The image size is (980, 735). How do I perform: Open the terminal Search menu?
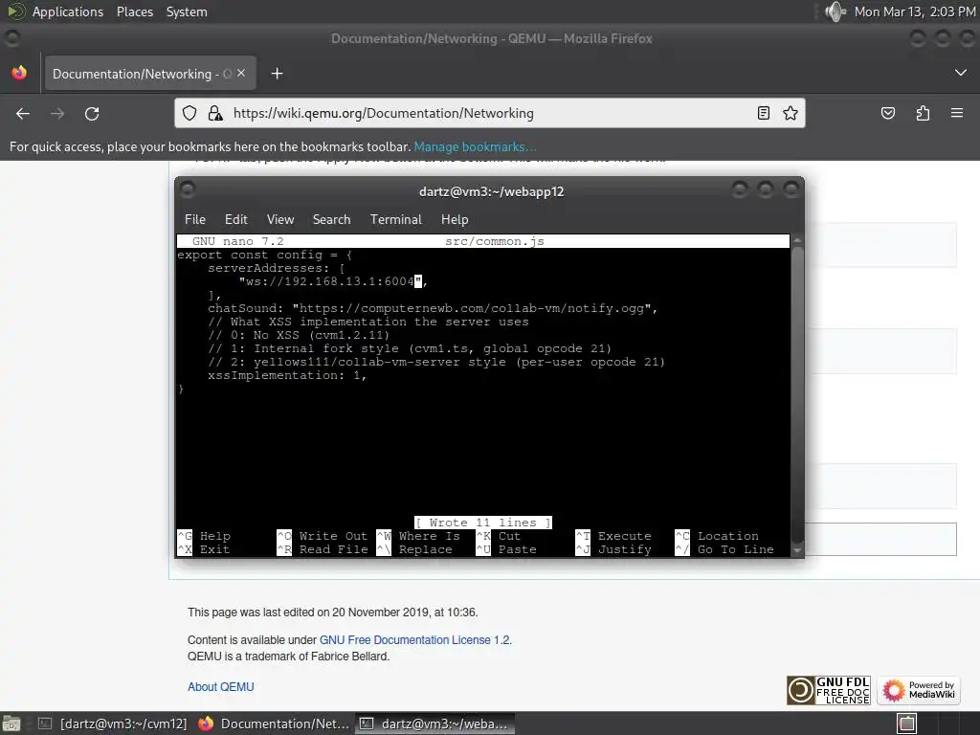coord(331,219)
